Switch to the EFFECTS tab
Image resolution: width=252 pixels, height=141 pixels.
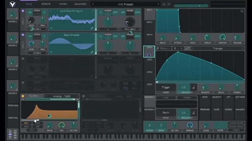click(46, 4)
